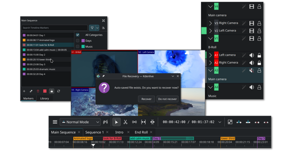Expand the V3 Right Camera track
The height and width of the screenshot is (167, 297).
tap(210, 23)
